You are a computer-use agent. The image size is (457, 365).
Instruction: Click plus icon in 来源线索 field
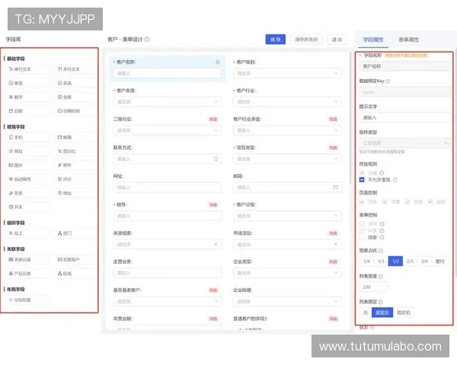tap(216, 245)
